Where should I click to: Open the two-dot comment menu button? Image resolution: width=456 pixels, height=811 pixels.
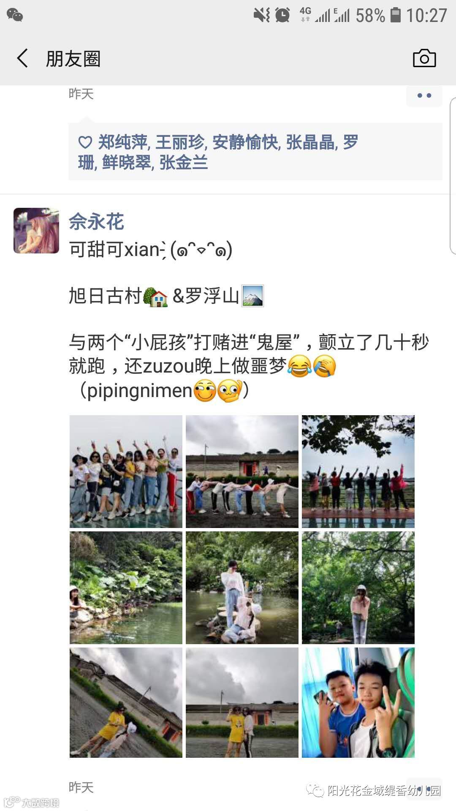tap(424, 95)
